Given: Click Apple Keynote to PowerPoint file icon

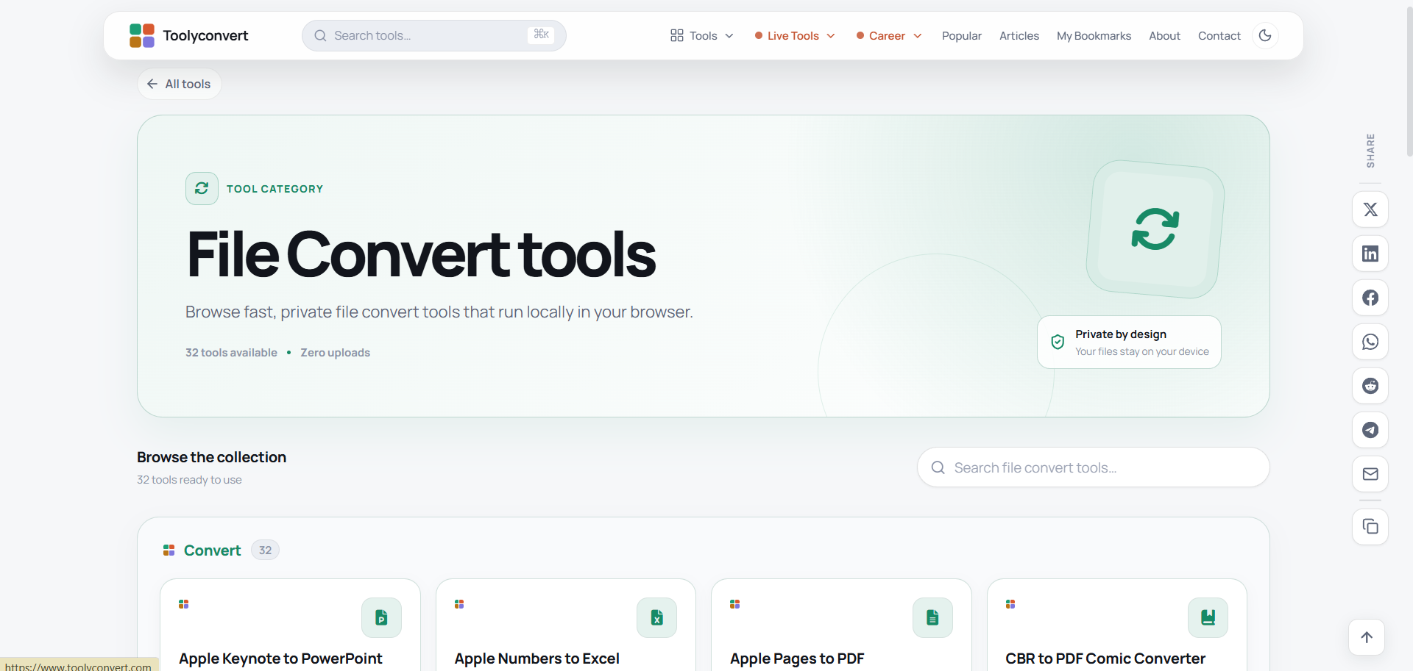Looking at the screenshot, I should click(x=381, y=617).
